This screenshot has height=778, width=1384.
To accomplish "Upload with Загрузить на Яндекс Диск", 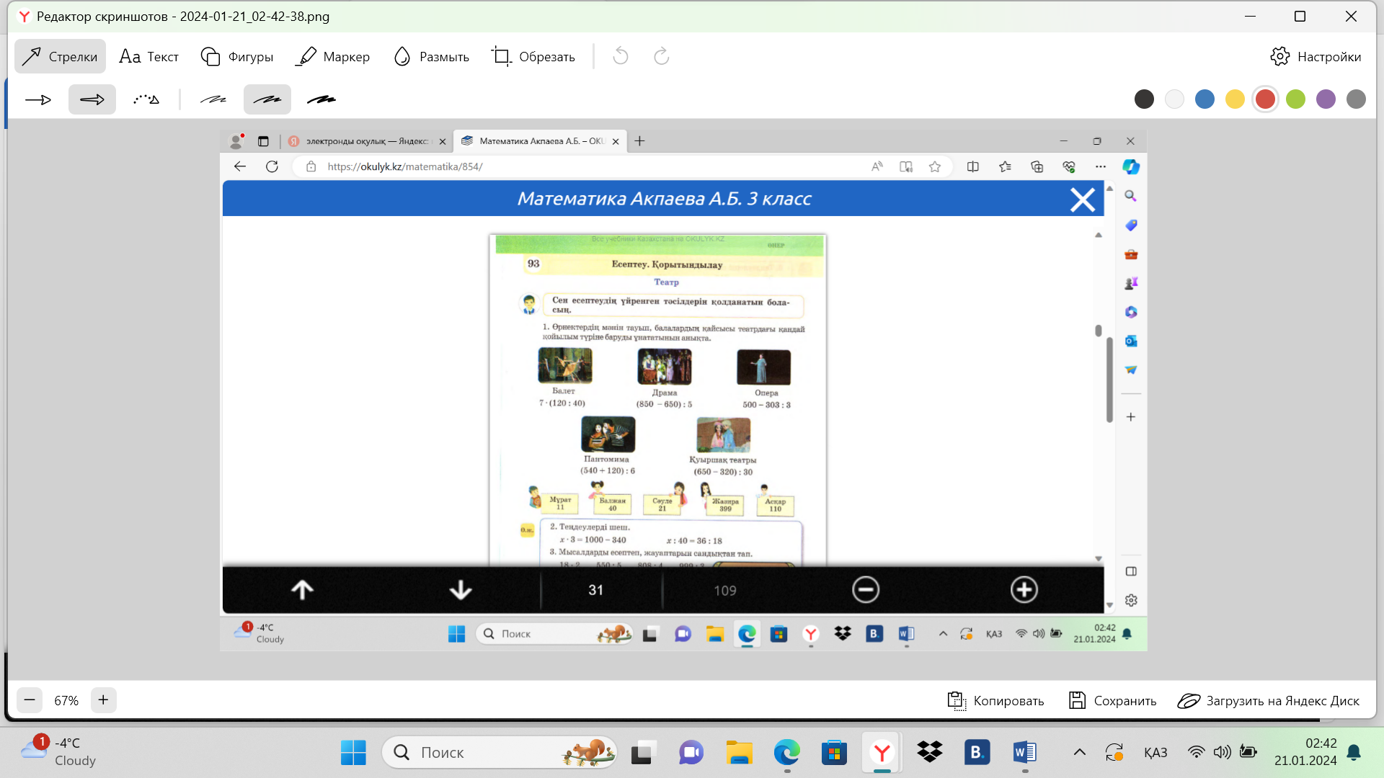I will coord(1269,700).
